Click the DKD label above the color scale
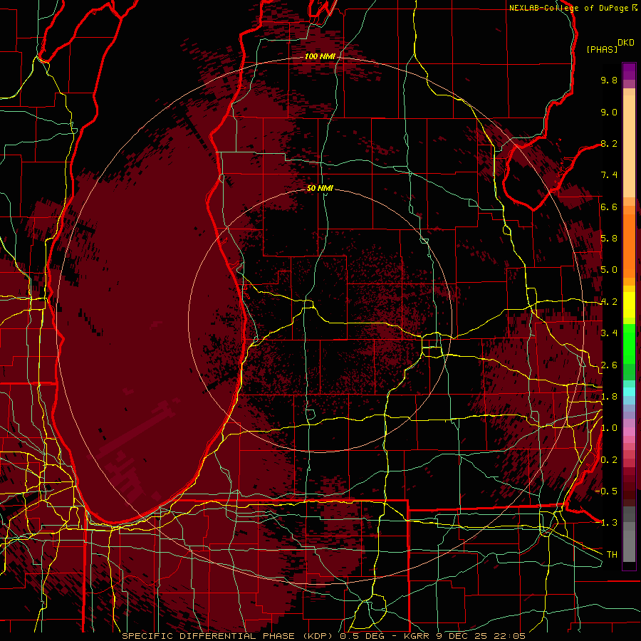641x641 pixels. 626,43
